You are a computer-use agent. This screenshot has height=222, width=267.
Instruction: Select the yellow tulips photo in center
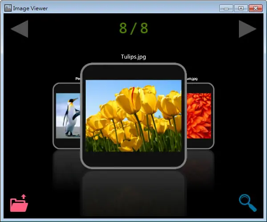click(133, 116)
